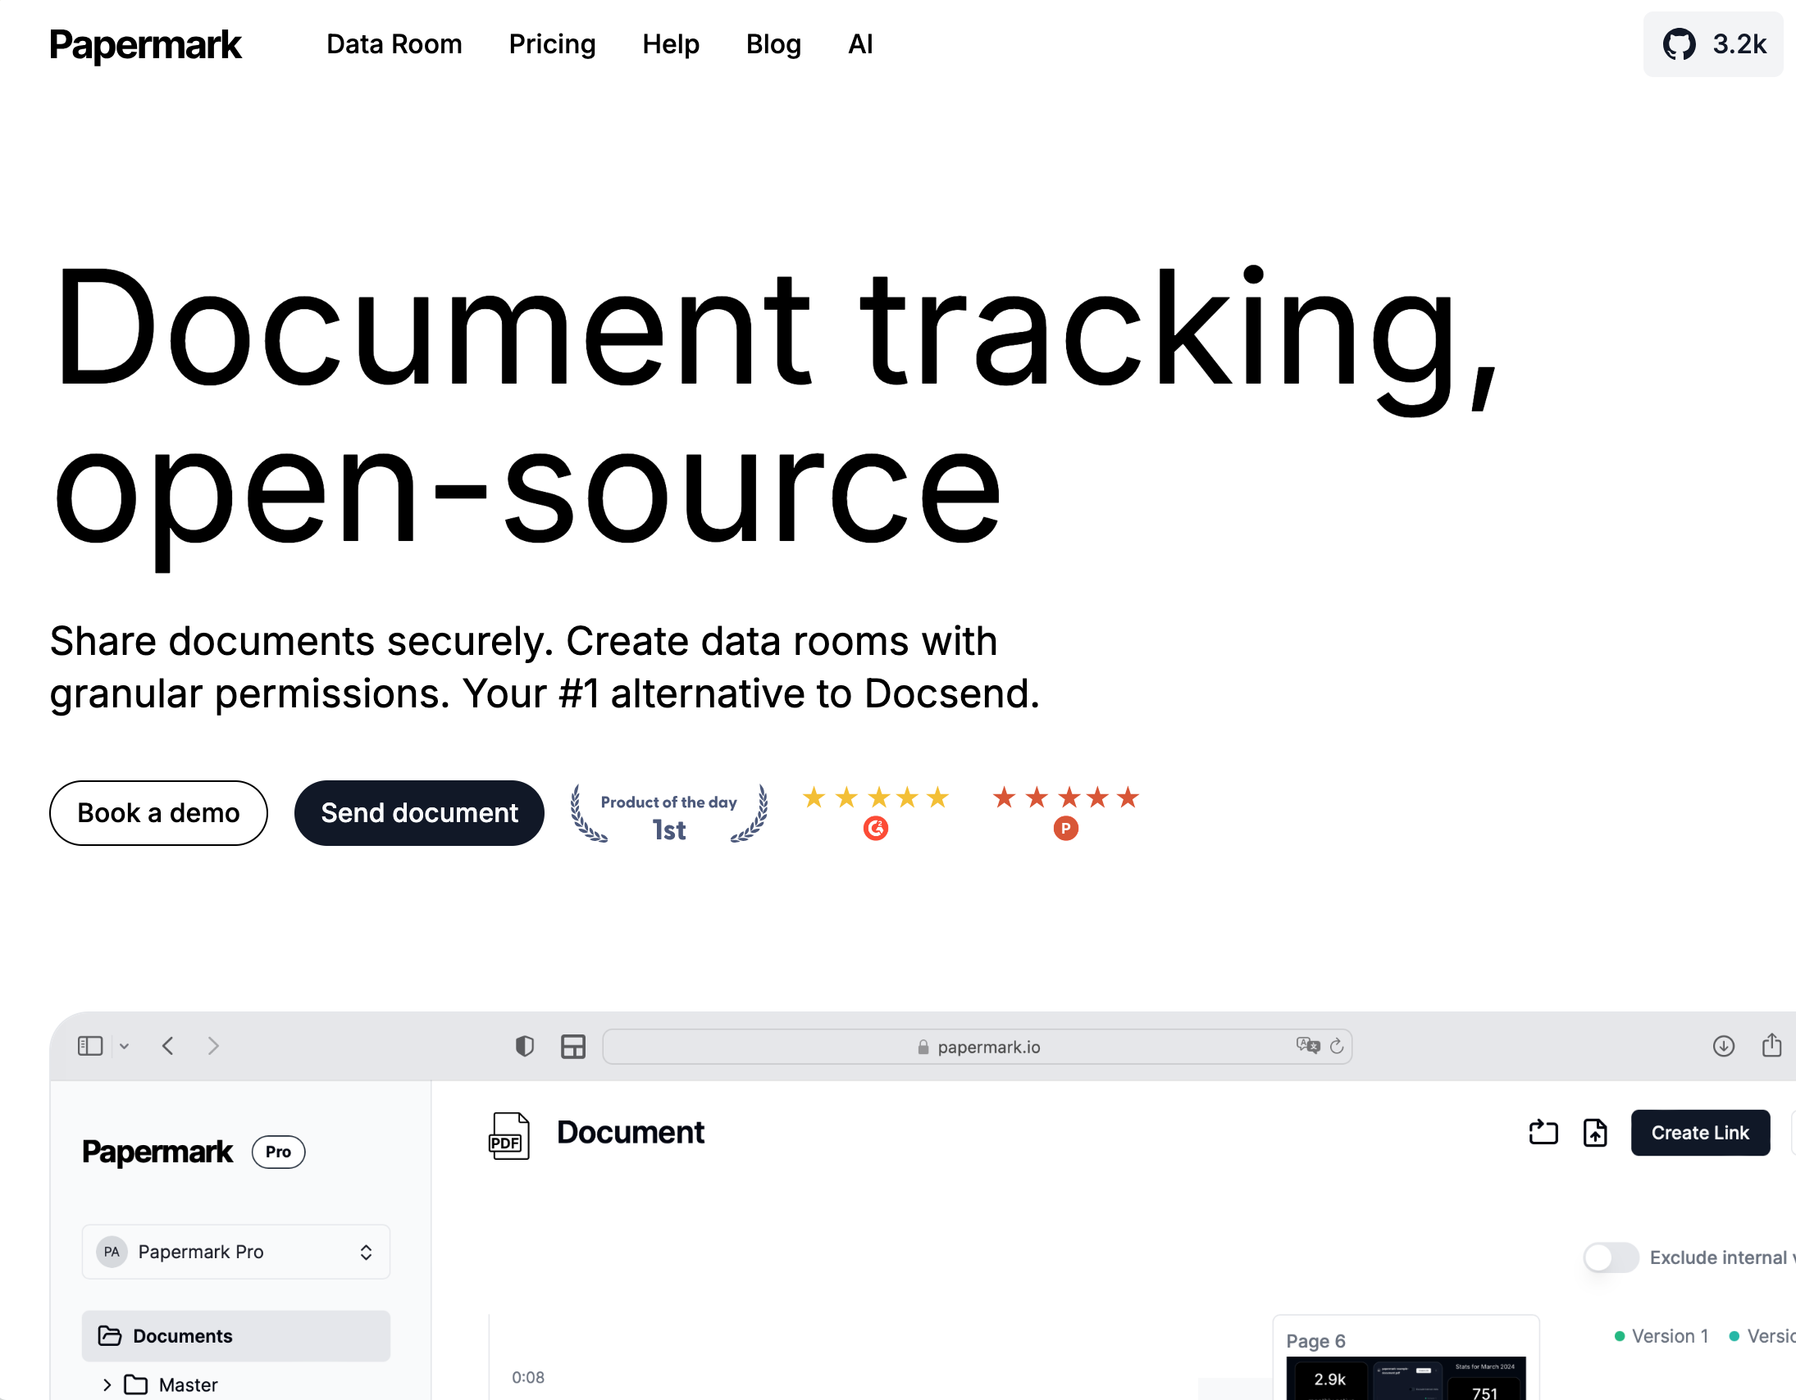Click the share/export icon left of the upload icon
1796x1400 pixels.
pos(1543,1132)
